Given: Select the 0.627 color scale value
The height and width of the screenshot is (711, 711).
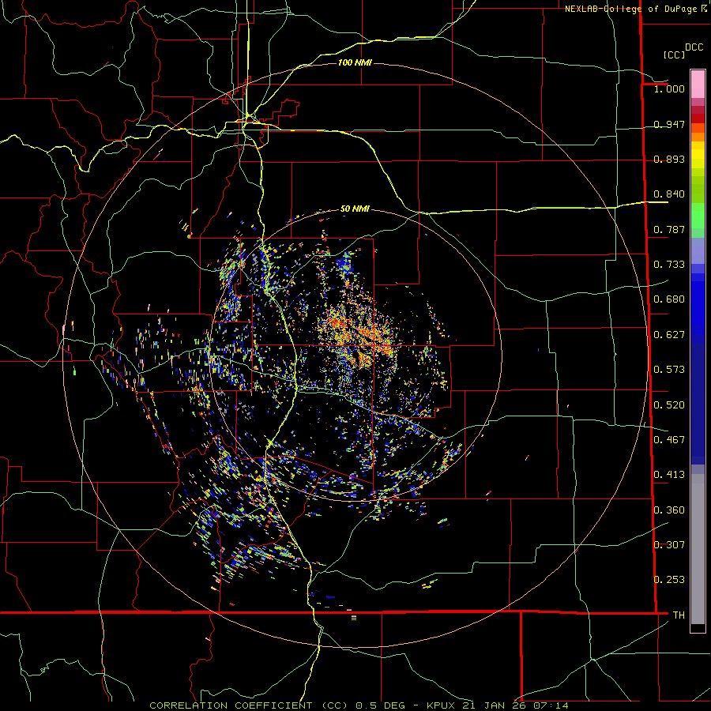Looking at the screenshot, I should click(669, 335).
